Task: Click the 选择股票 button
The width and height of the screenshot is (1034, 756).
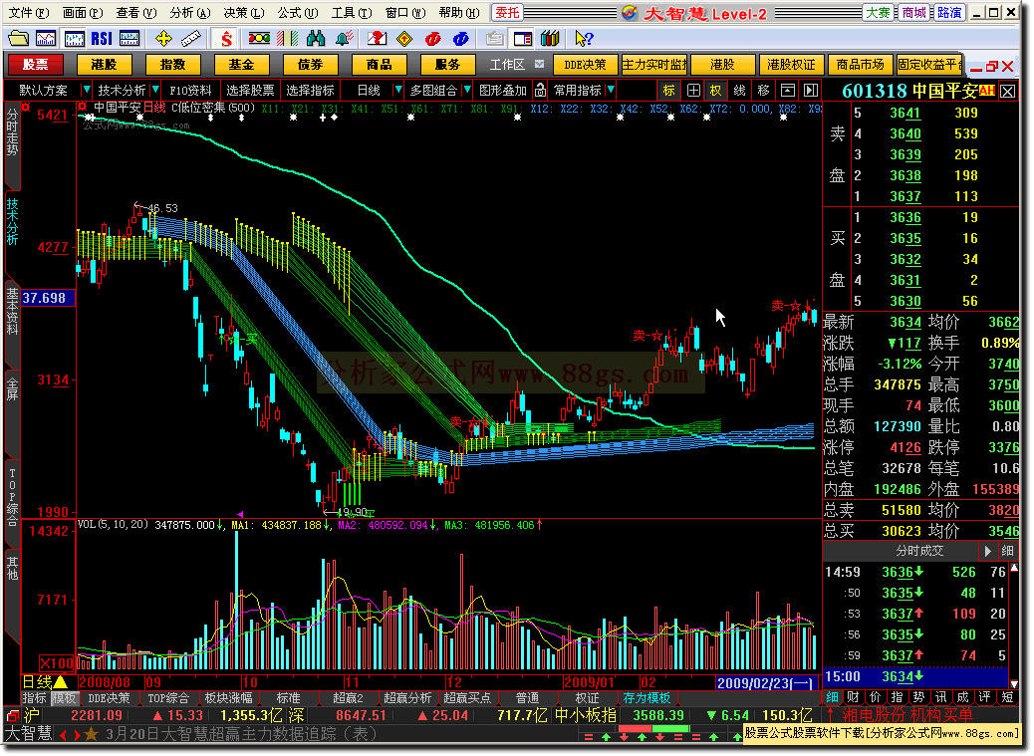Action: (250, 91)
